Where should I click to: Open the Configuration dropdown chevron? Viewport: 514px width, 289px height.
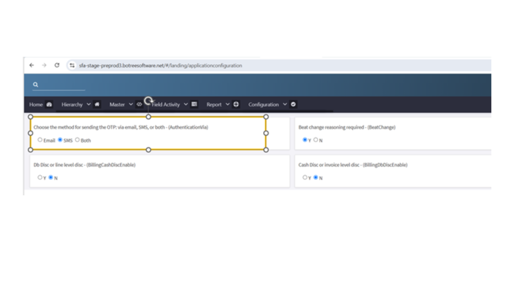(x=285, y=104)
